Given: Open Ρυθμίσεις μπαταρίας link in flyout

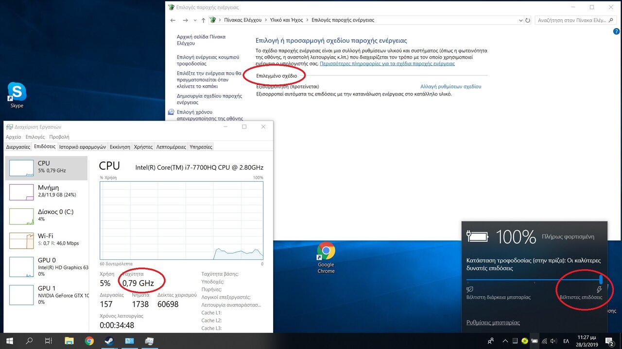Looking at the screenshot, I should tap(493, 322).
